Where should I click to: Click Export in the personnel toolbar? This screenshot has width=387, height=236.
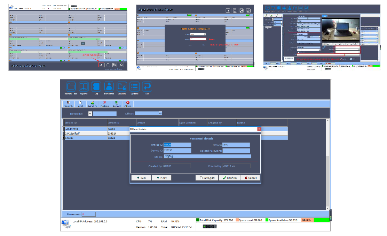tap(117, 104)
